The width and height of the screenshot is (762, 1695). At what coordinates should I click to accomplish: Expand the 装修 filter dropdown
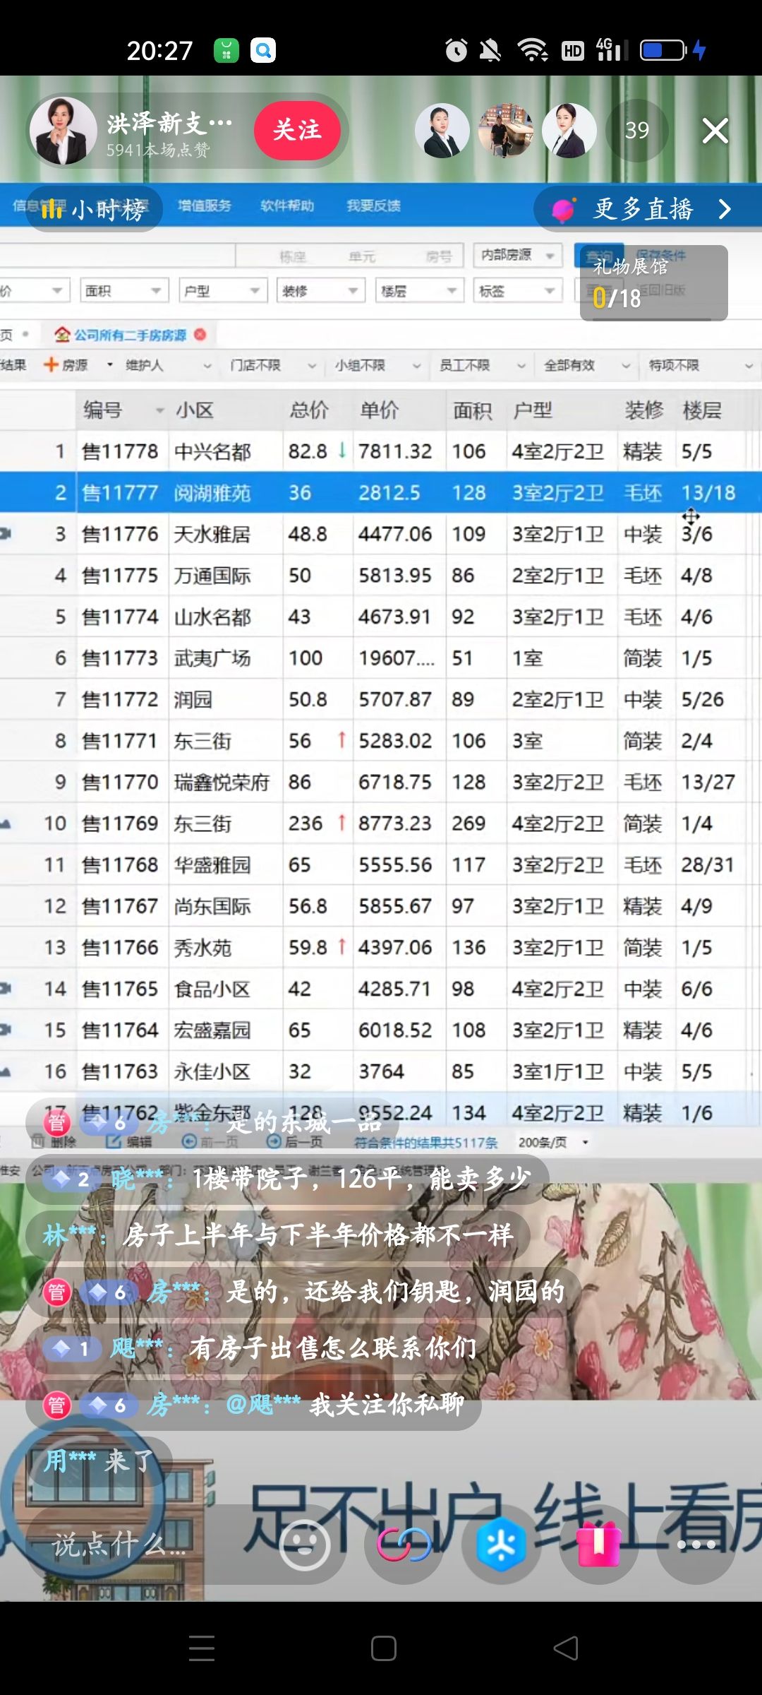click(x=320, y=290)
